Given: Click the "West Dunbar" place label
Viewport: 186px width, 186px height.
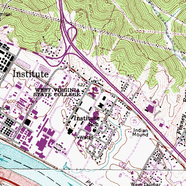Looking at the screenshot, I should [145, 184].
